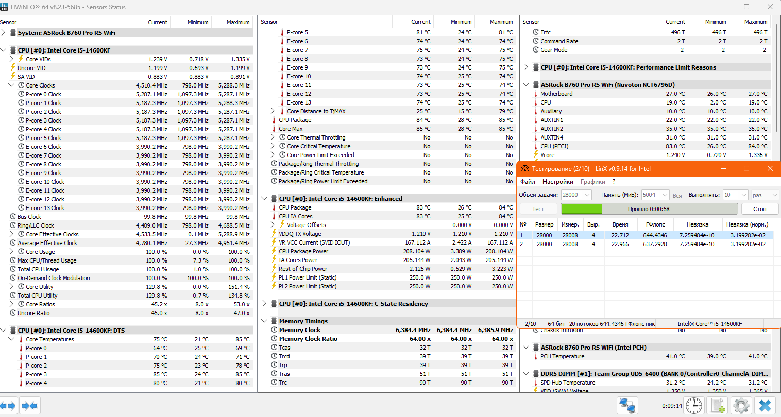Click the lightning icon beside Vcore
781x417 pixels.
(536, 154)
